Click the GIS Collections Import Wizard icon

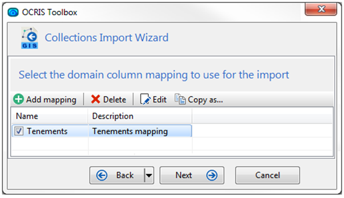(x=30, y=38)
